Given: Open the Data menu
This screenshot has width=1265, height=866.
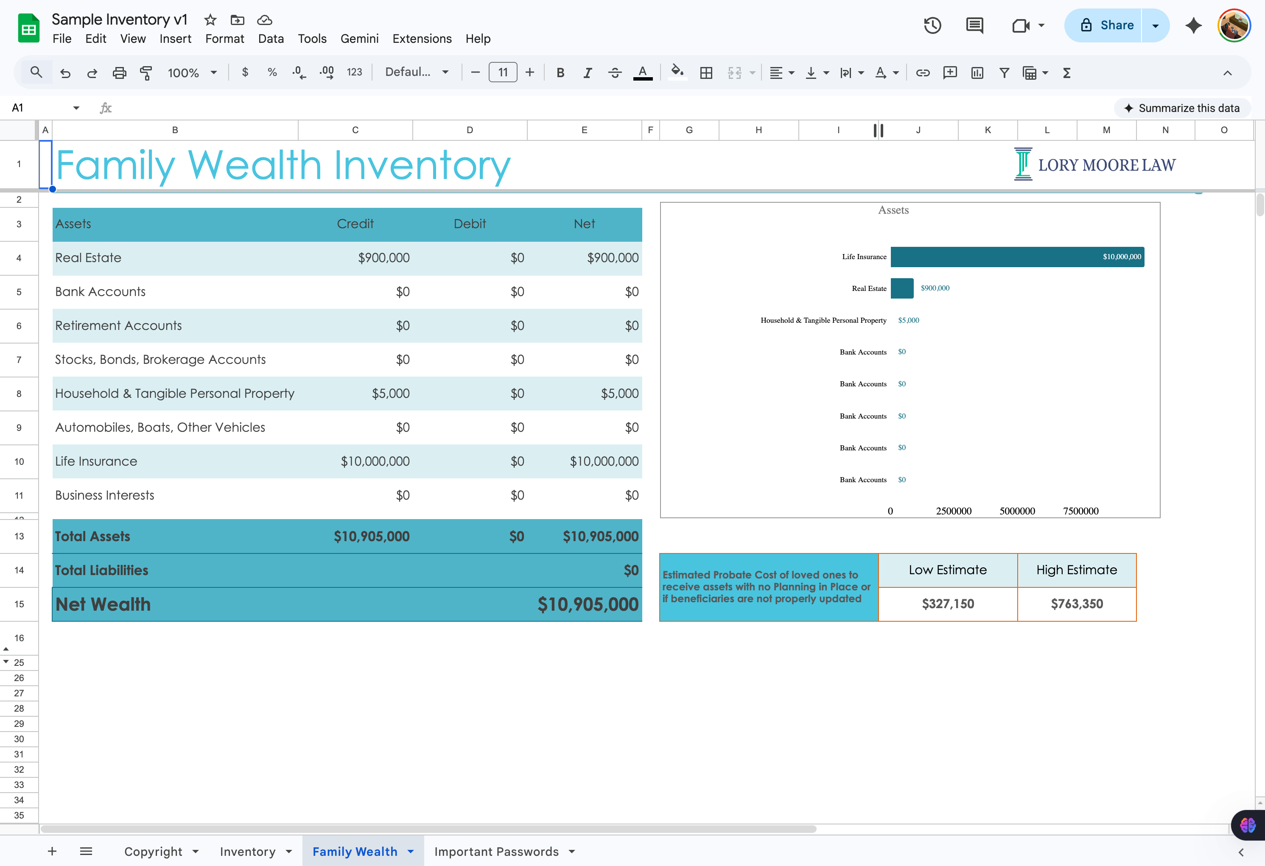Looking at the screenshot, I should pyautogui.click(x=271, y=39).
